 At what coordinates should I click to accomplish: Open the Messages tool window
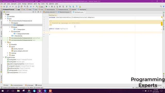point(29,85)
